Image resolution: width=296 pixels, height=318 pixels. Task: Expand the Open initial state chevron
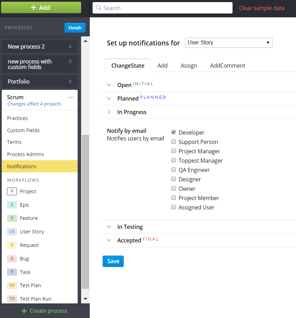click(109, 85)
